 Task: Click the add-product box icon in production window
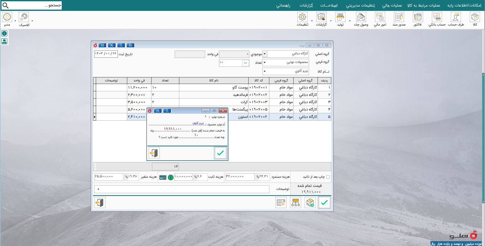pos(310,203)
